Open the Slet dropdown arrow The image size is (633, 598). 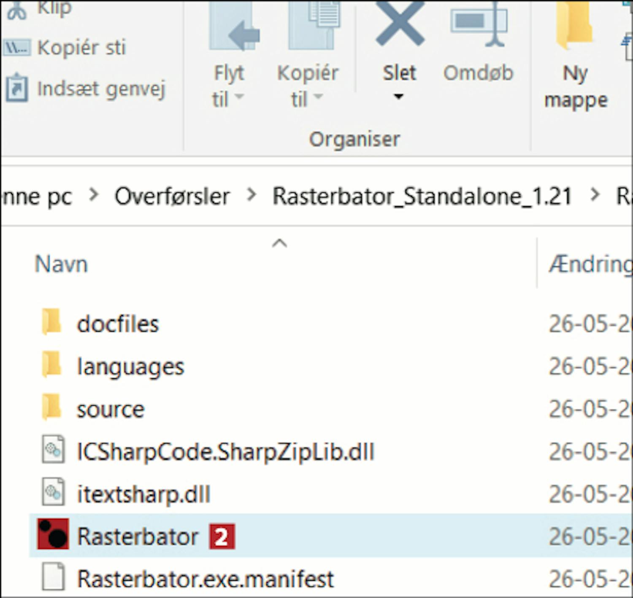(399, 97)
